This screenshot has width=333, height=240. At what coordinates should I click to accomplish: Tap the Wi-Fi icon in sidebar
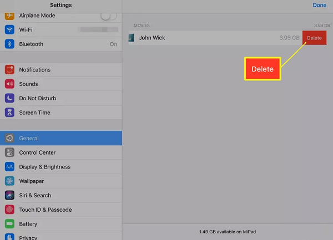9,29
